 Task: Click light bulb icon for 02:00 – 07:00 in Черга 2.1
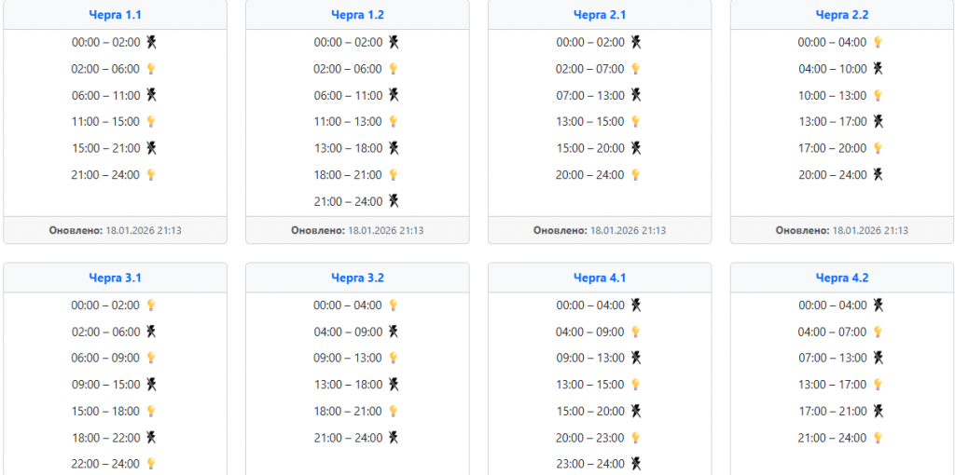(x=636, y=69)
